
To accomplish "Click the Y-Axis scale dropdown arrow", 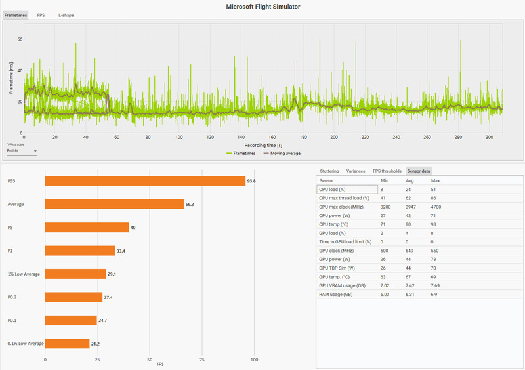I will click(35, 151).
